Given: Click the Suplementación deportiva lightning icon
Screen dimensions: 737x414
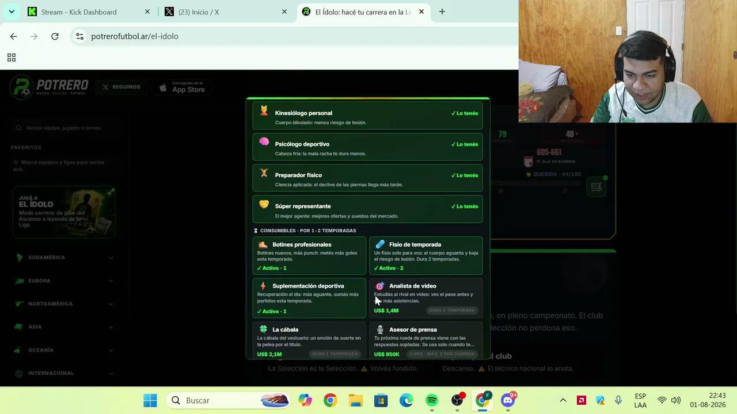Looking at the screenshot, I should (263, 286).
